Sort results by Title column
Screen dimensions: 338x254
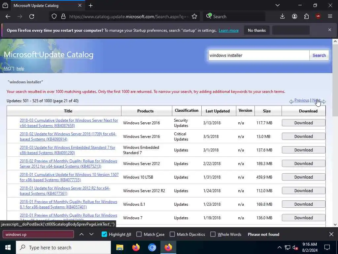[68, 111]
